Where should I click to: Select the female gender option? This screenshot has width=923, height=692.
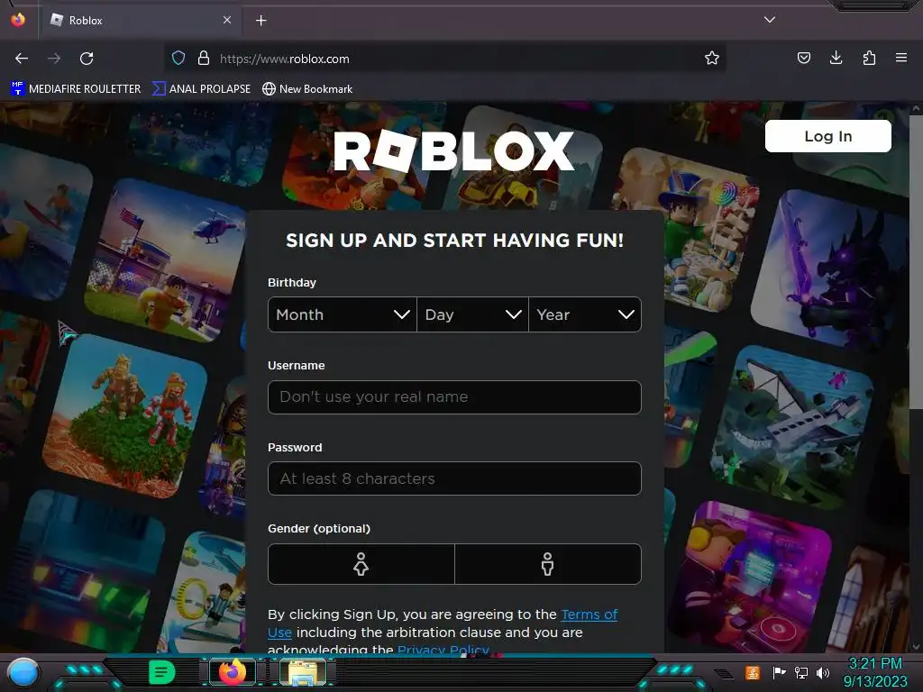click(361, 564)
